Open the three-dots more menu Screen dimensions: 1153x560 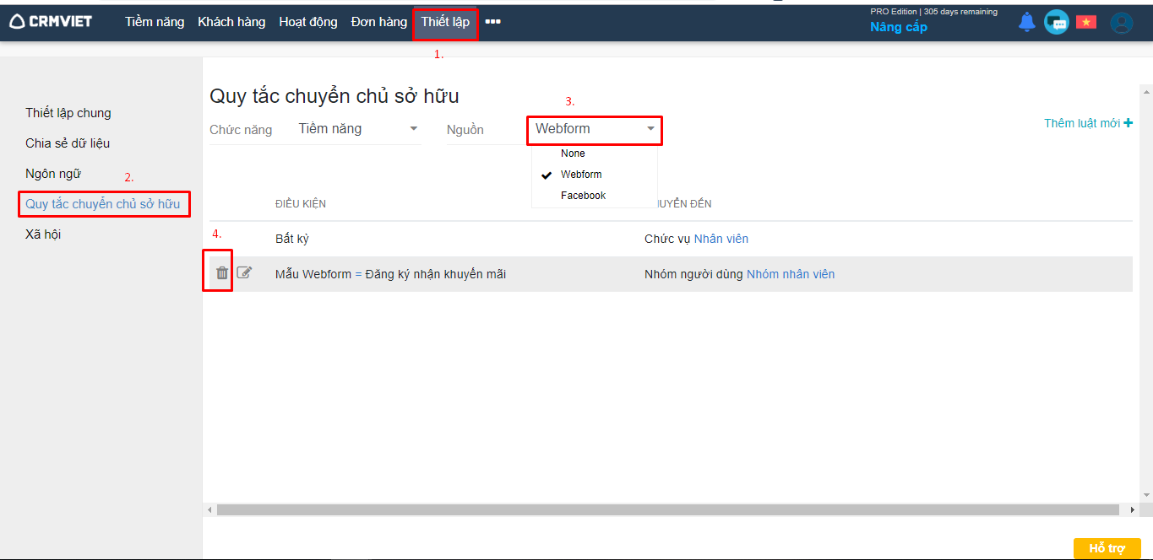point(493,22)
